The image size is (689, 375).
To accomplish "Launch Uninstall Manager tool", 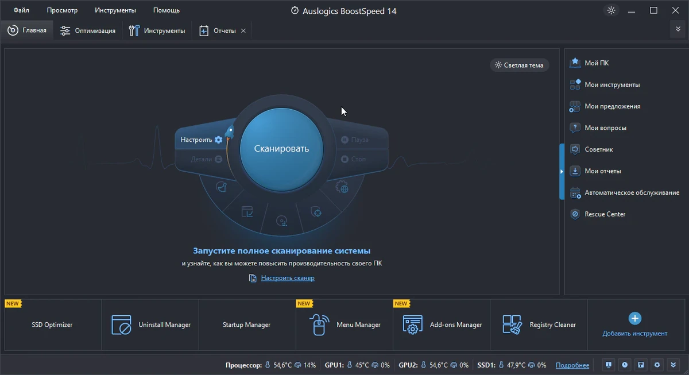I will 150,324.
